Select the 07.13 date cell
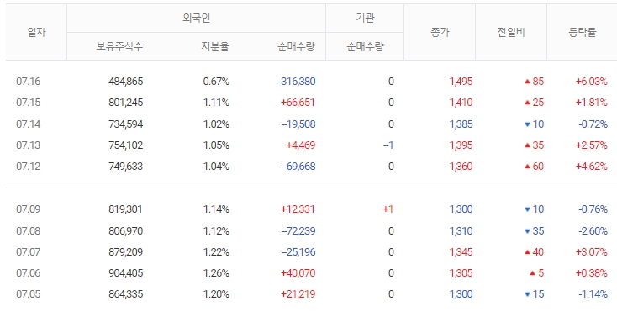617x312 pixels. 29,145
